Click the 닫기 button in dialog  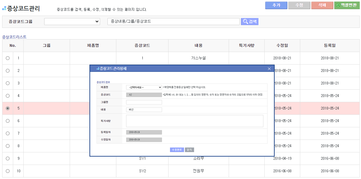(189, 150)
